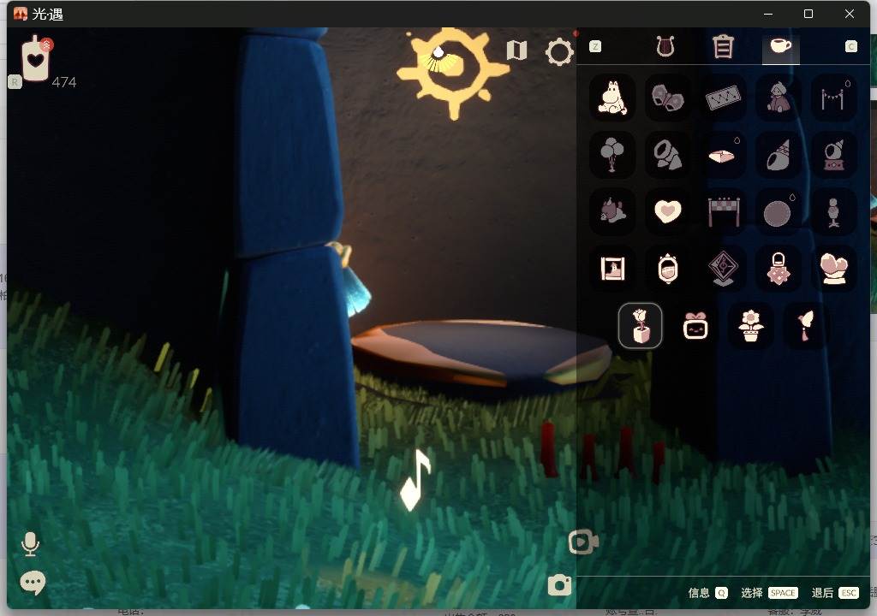Click the Z key previous-tab indicator
This screenshot has height=616, width=877.
click(595, 46)
